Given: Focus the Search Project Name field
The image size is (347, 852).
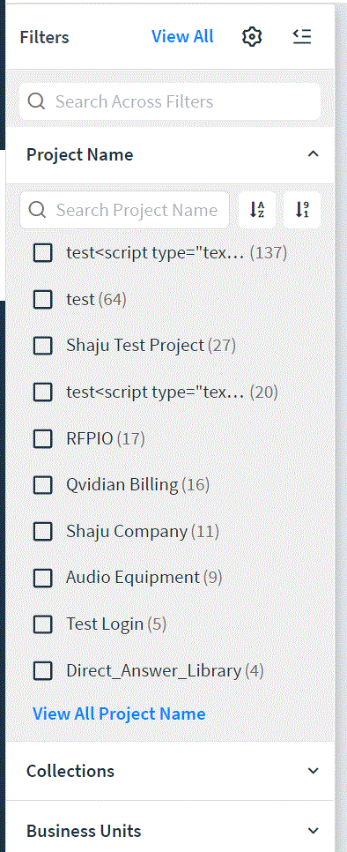Looking at the screenshot, I should (125, 210).
